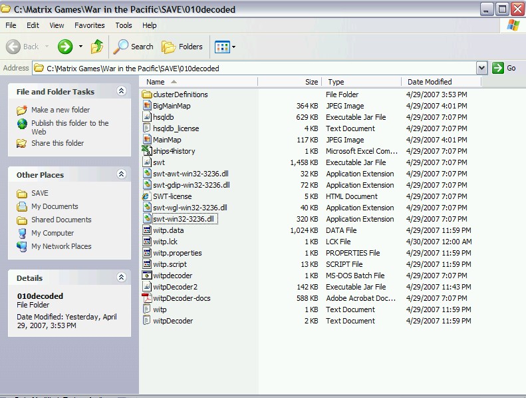Open the Tools menu

click(x=124, y=25)
